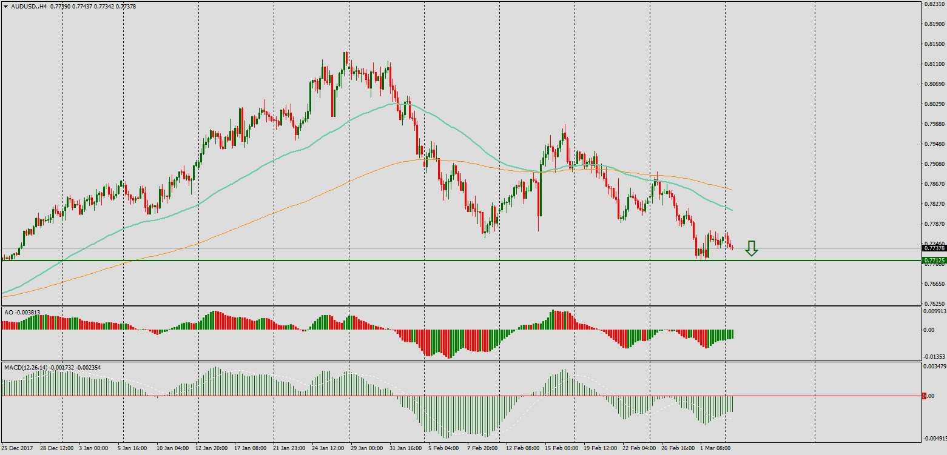Screen dimensions: 947x455
Task: Click the -0.004915 MACD scale value
Action: [x=934, y=438]
